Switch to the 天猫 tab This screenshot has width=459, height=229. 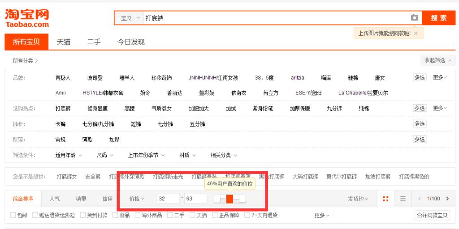[64, 42]
